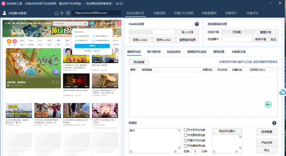This screenshot has height=156, width=286.
Task: Click the copy pages icon beside the URL
Action: point(68,13)
